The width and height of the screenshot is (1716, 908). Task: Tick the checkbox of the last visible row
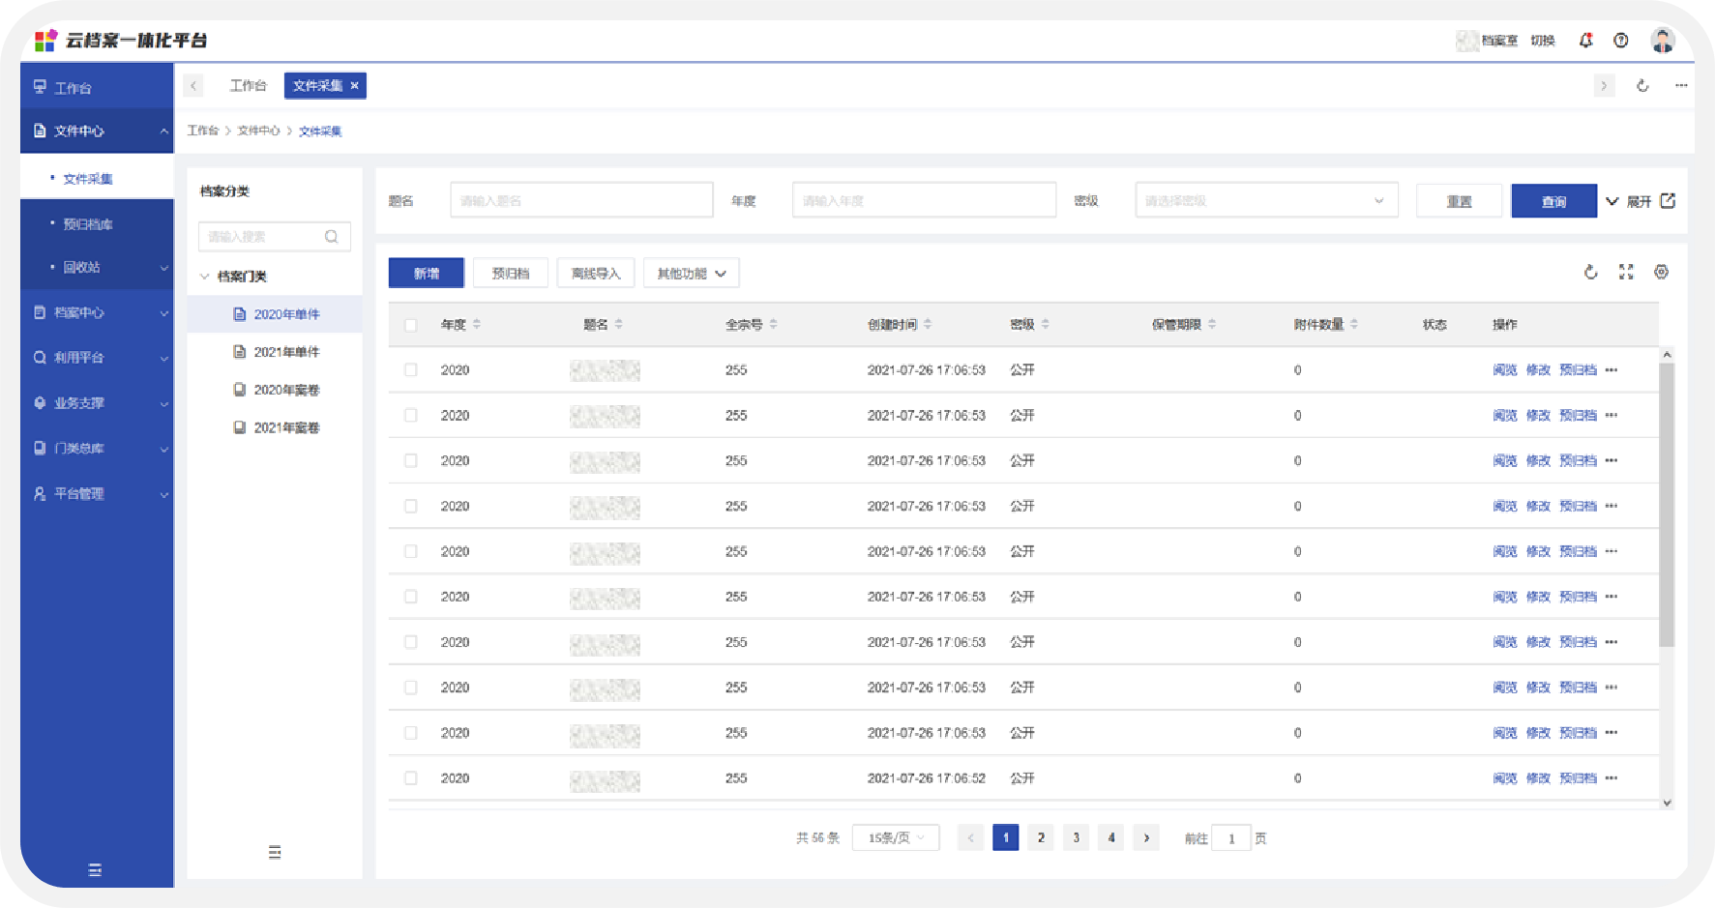coord(411,778)
